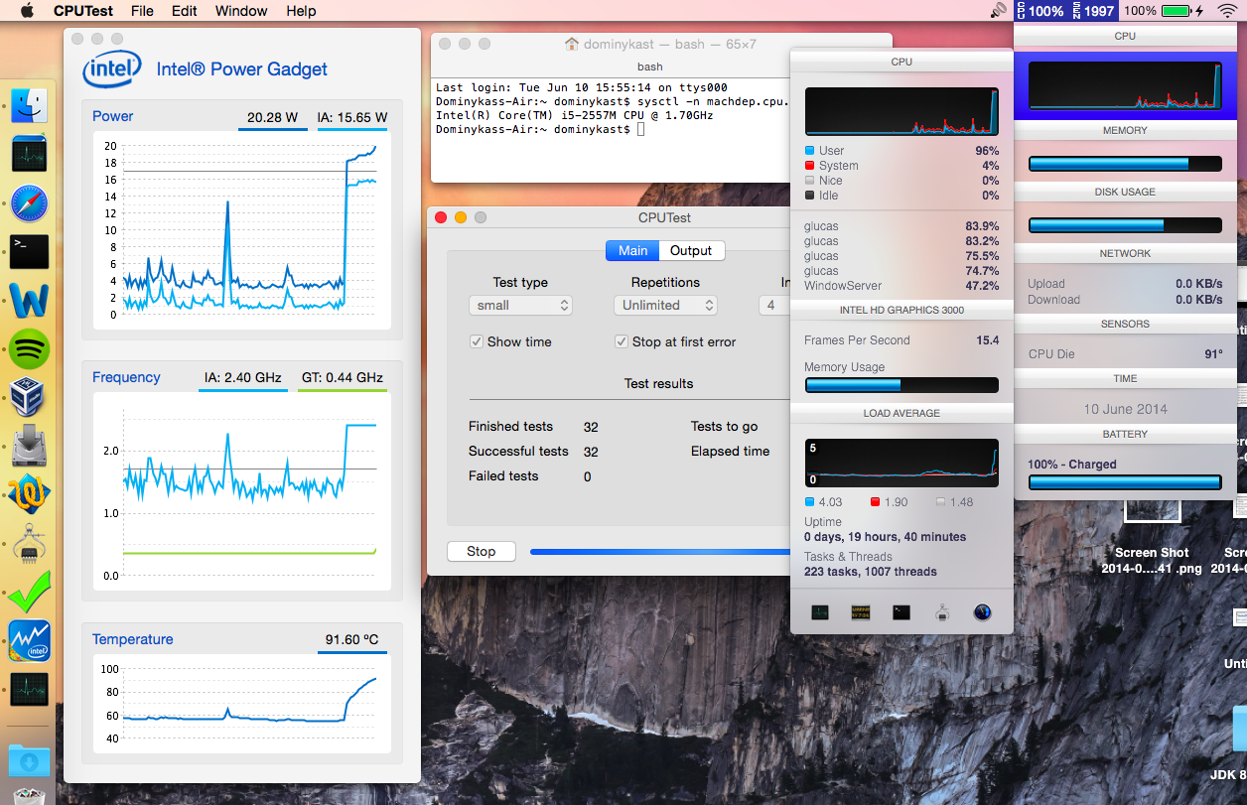Switch to the Output tab in CPUTest

coord(692,250)
